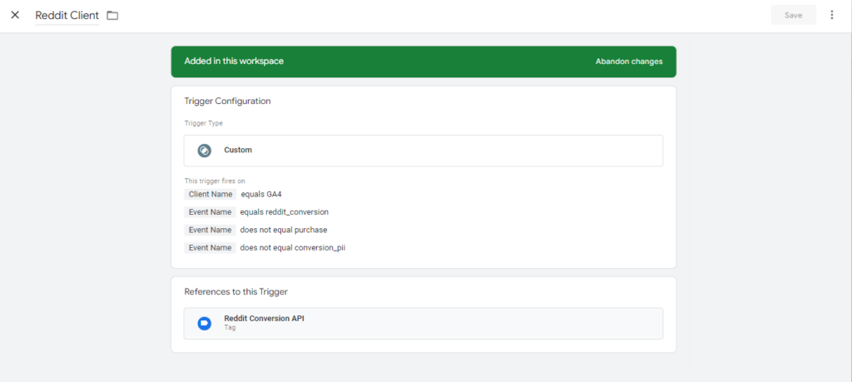The image size is (852, 382).
Task: Click the Custom trigger type icon
Action: coord(205,151)
